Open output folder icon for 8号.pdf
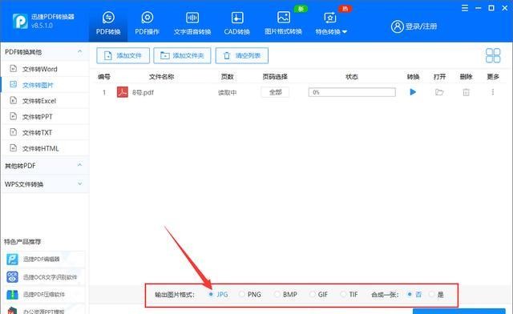513x314 pixels. (x=439, y=92)
